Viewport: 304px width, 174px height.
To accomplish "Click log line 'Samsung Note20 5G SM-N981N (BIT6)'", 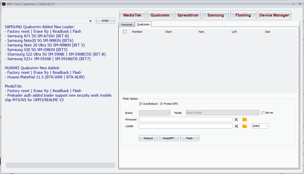I will [39, 41].
